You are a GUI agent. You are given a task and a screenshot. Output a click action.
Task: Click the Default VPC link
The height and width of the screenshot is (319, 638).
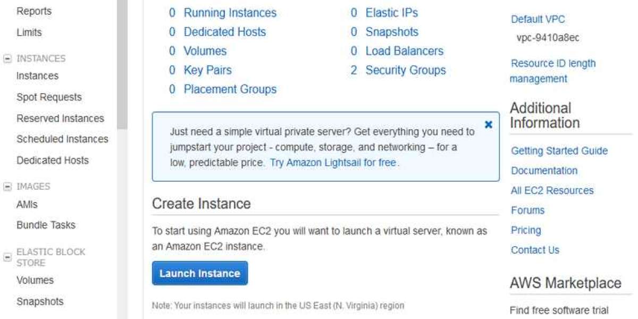pos(538,19)
